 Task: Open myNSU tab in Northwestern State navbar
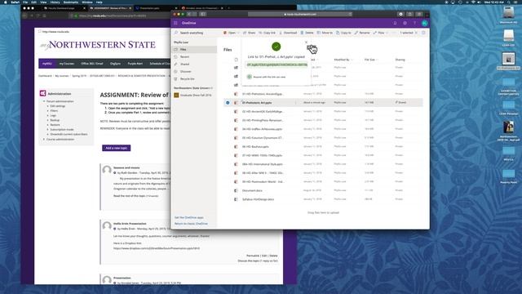47,64
